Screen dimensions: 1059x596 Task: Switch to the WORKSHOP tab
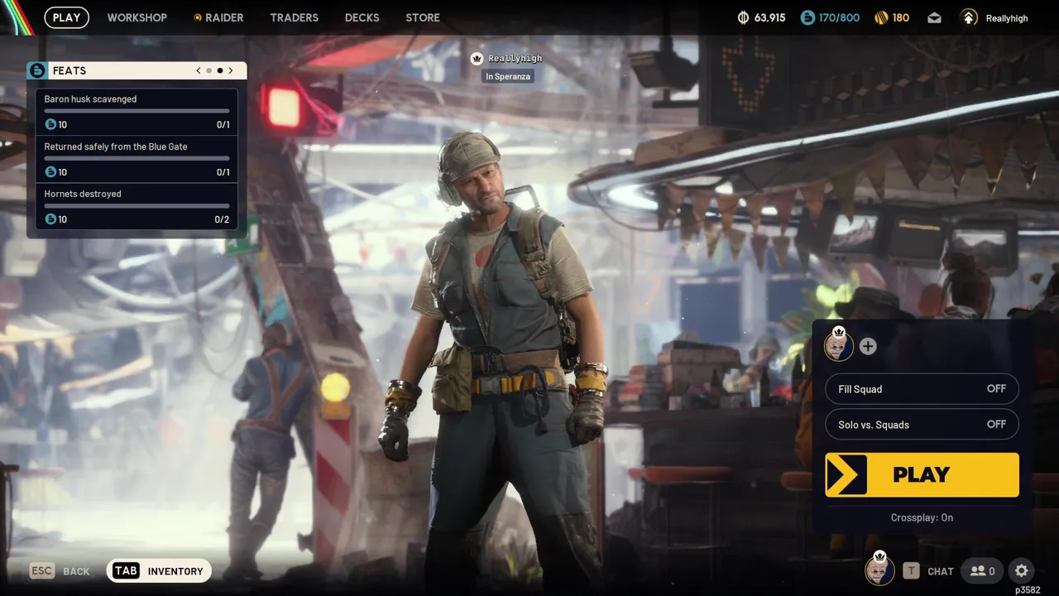coord(137,17)
